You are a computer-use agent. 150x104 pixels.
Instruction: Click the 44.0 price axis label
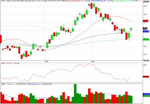(x=145, y=6)
